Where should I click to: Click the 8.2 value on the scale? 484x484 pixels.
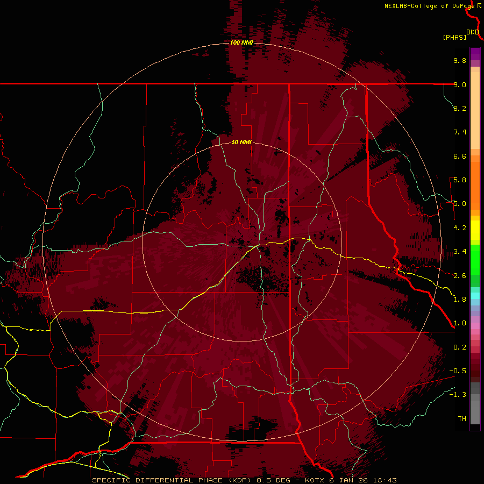pyautogui.click(x=460, y=108)
